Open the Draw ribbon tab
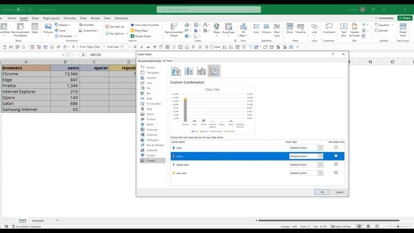The width and height of the screenshot is (414, 233). (x=35, y=18)
